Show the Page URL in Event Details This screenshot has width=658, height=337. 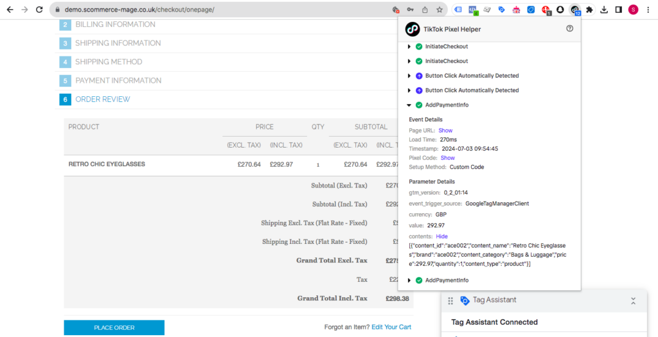445,130
